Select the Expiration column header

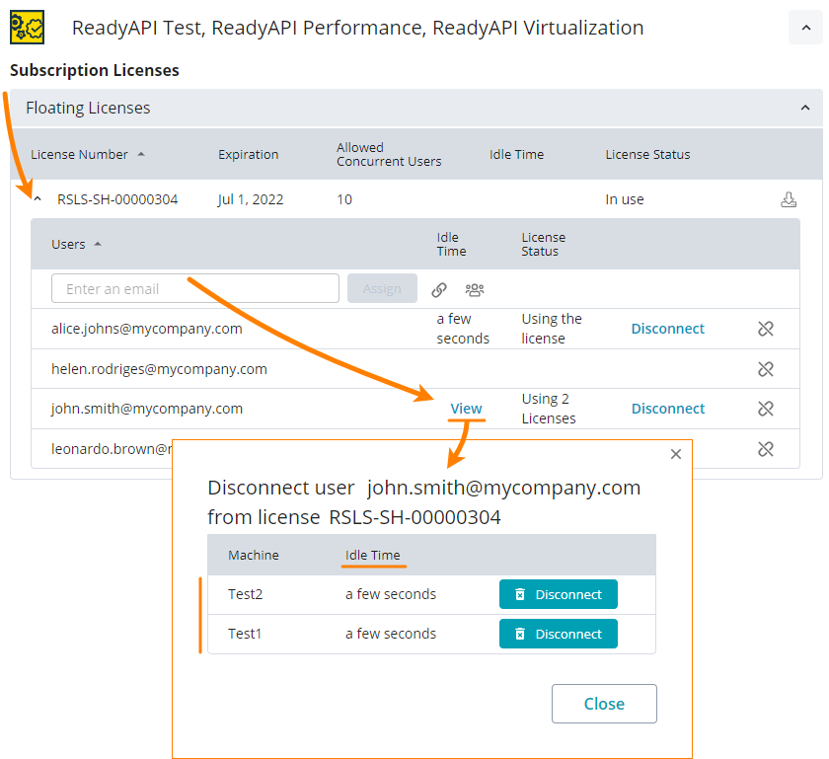[x=248, y=154]
